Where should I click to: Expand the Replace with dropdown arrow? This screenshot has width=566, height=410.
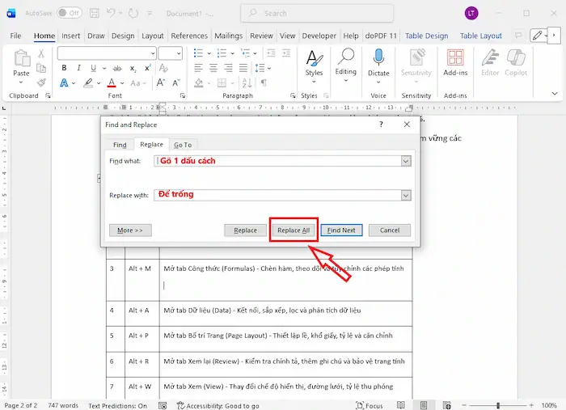pyautogui.click(x=406, y=195)
